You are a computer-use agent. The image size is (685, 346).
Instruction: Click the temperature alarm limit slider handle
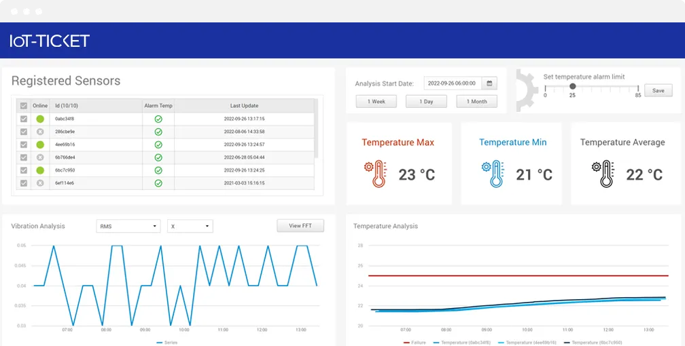573,86
